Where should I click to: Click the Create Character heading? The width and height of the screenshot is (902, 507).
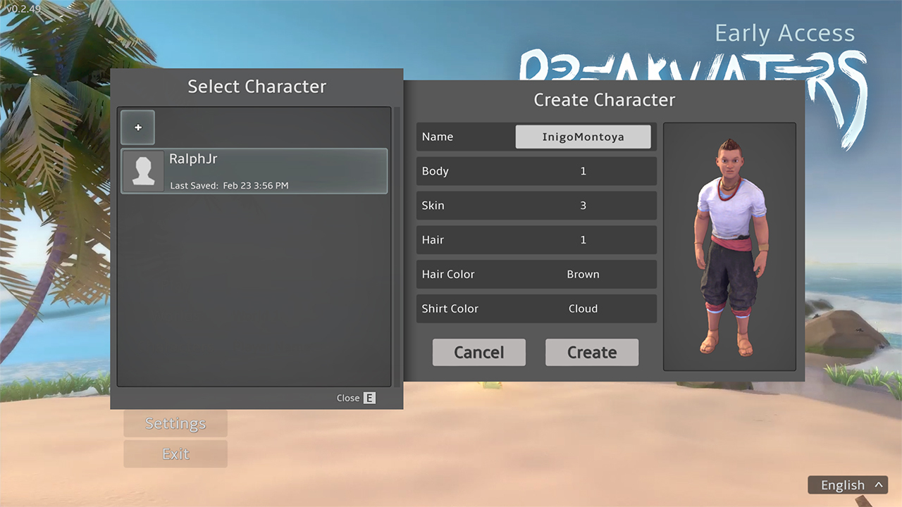604,100
